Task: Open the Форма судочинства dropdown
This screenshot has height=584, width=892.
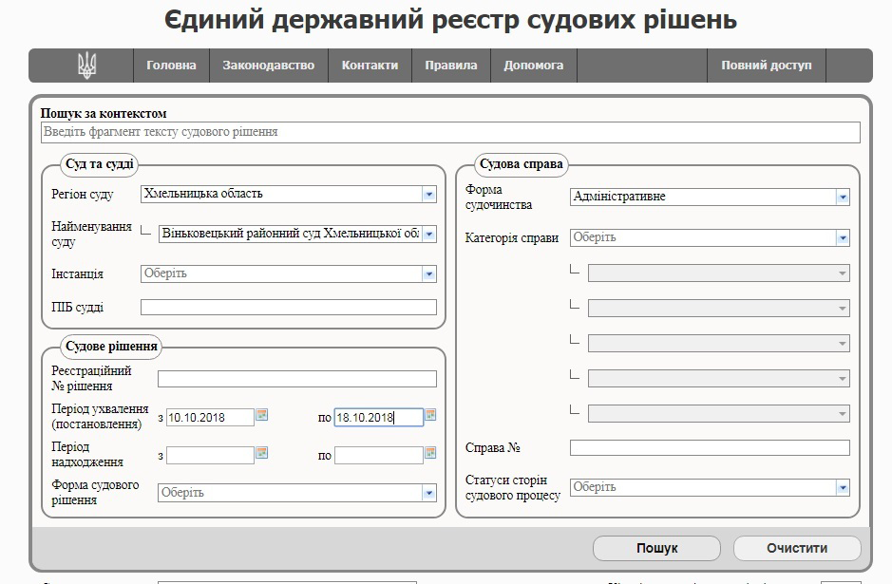Action: coord(842,198)
